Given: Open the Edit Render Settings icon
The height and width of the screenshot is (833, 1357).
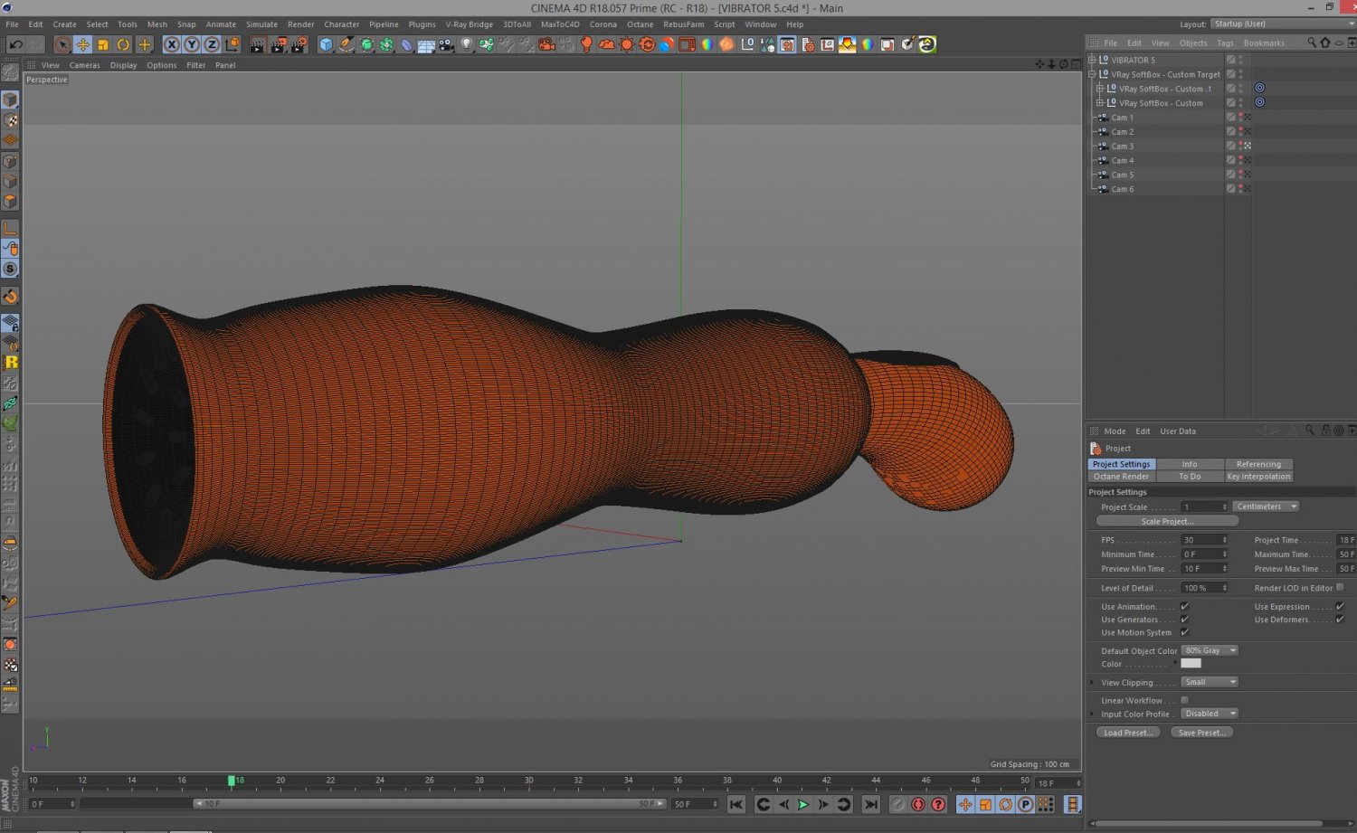Looking at the screenshot, I should tap(299, 44).
